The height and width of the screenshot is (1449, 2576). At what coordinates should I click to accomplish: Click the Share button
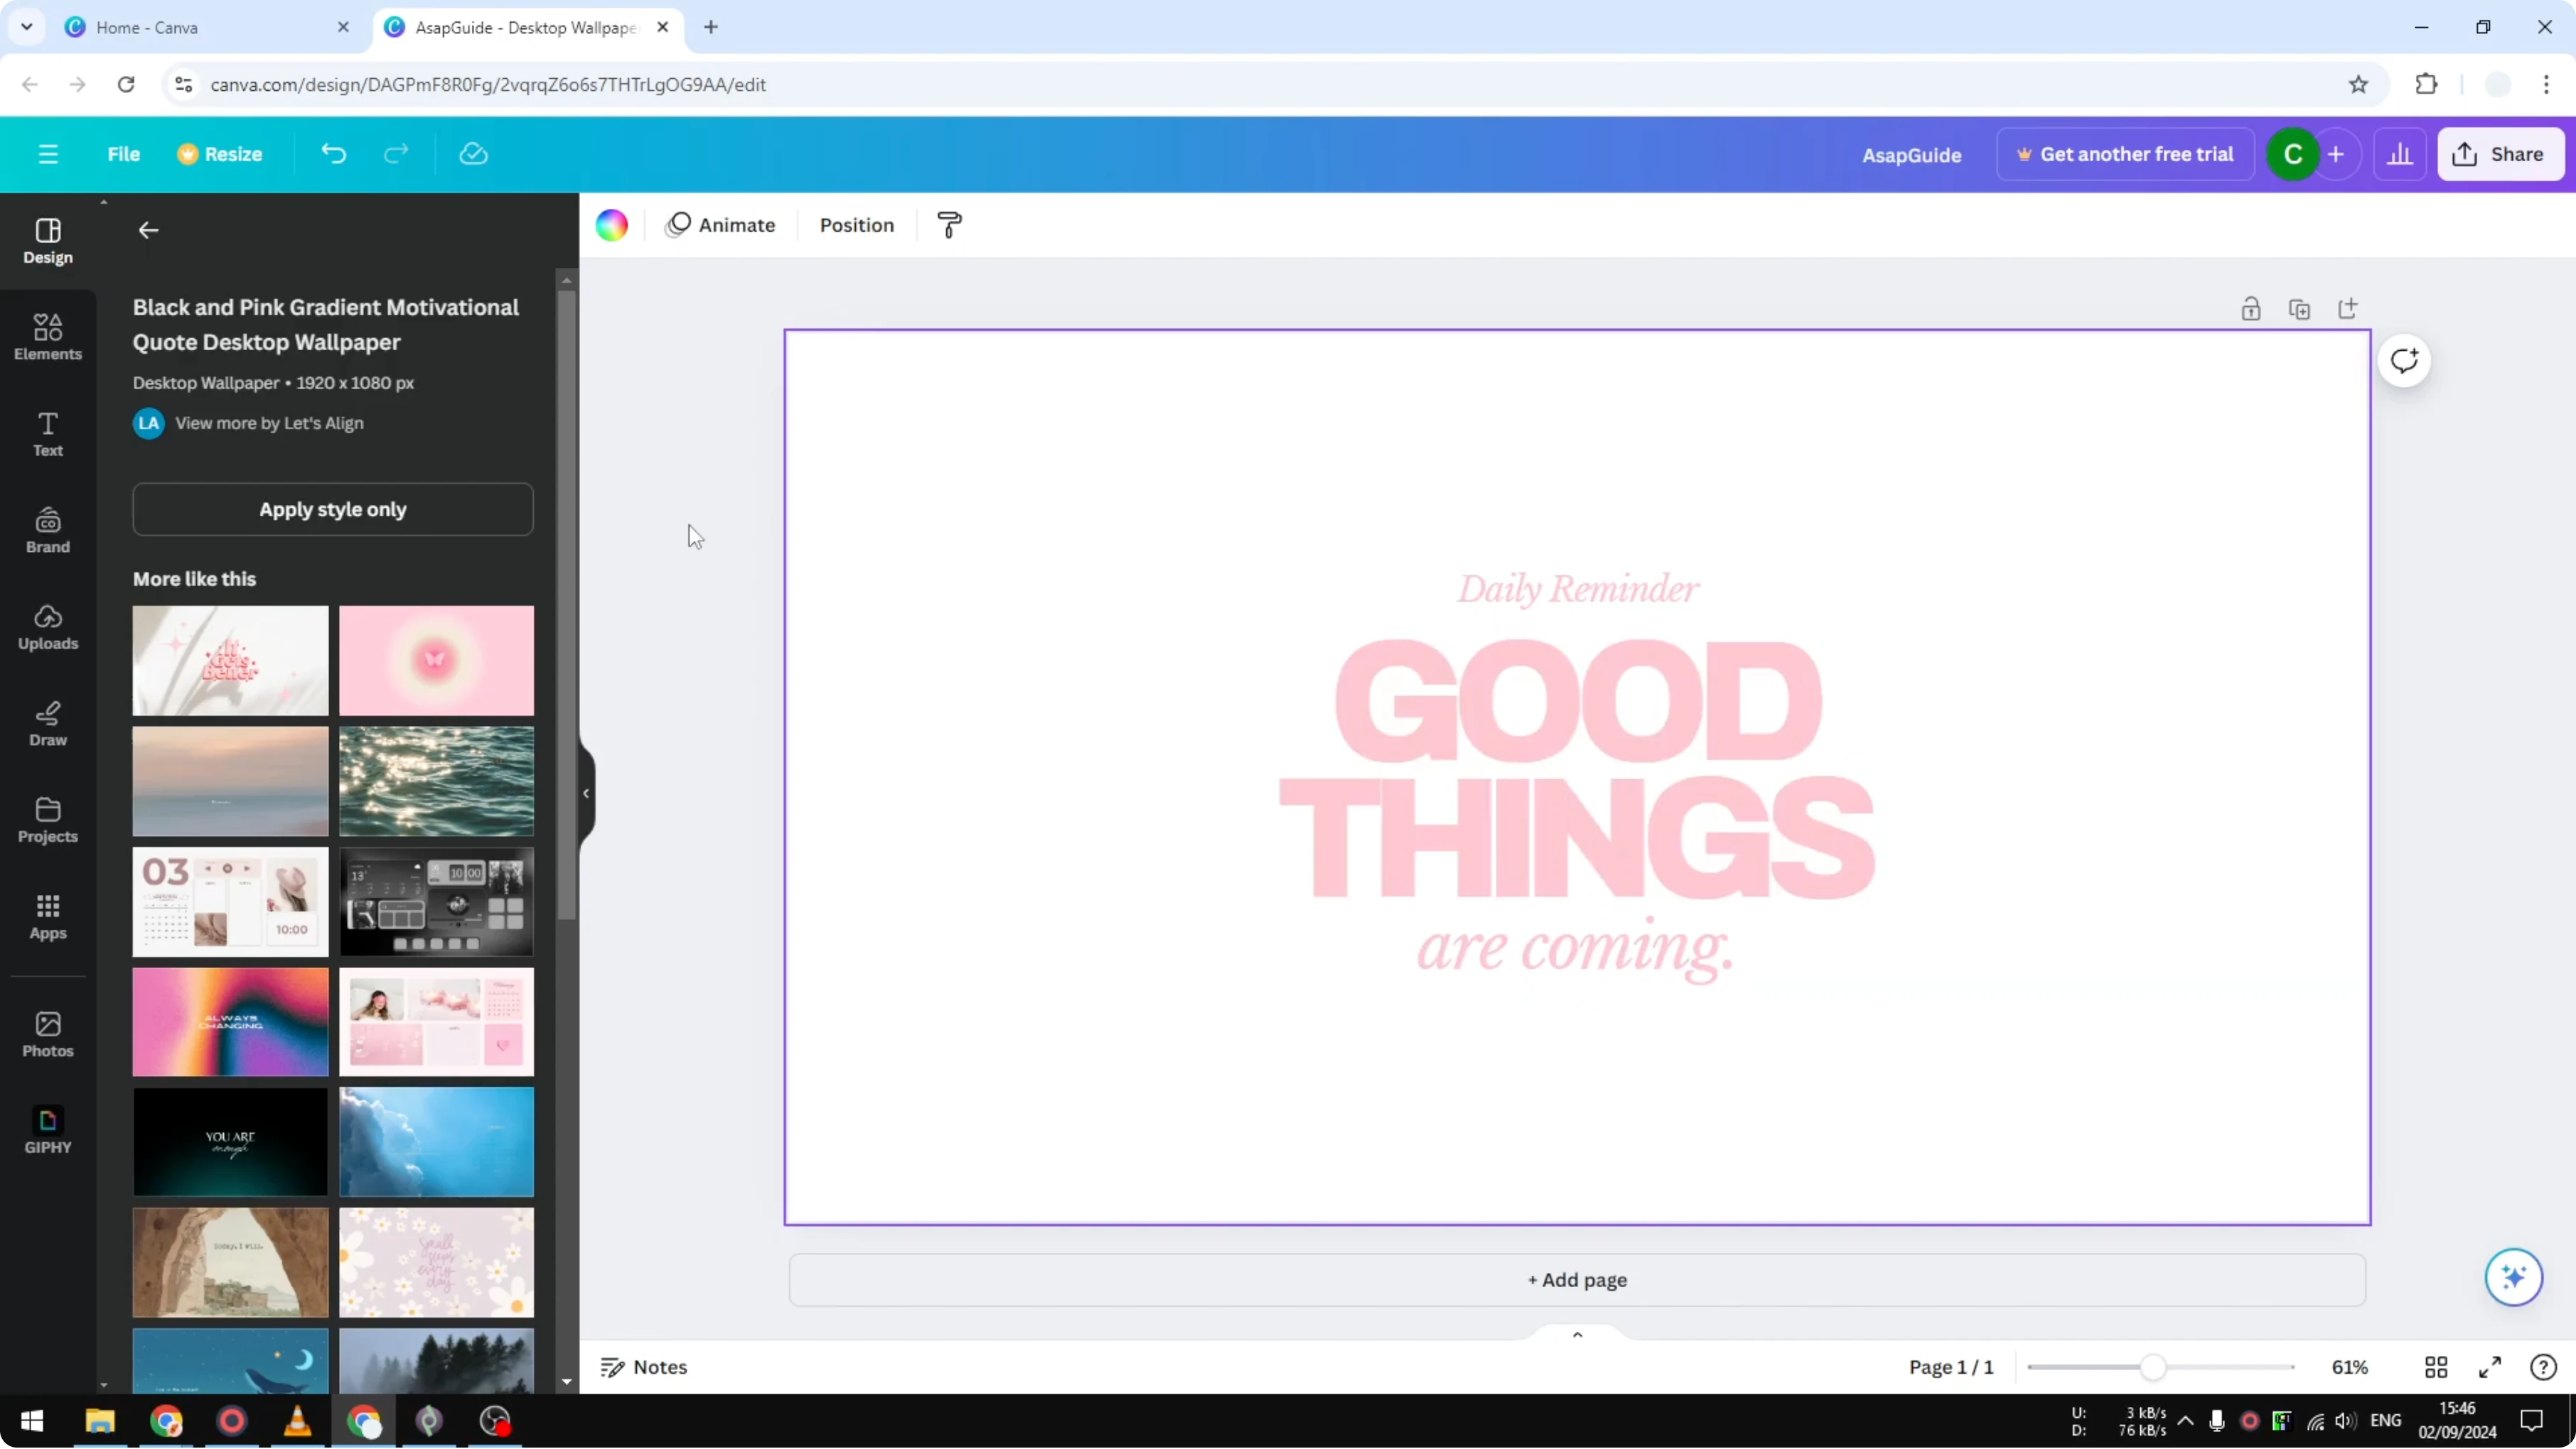coord(2501,154)
